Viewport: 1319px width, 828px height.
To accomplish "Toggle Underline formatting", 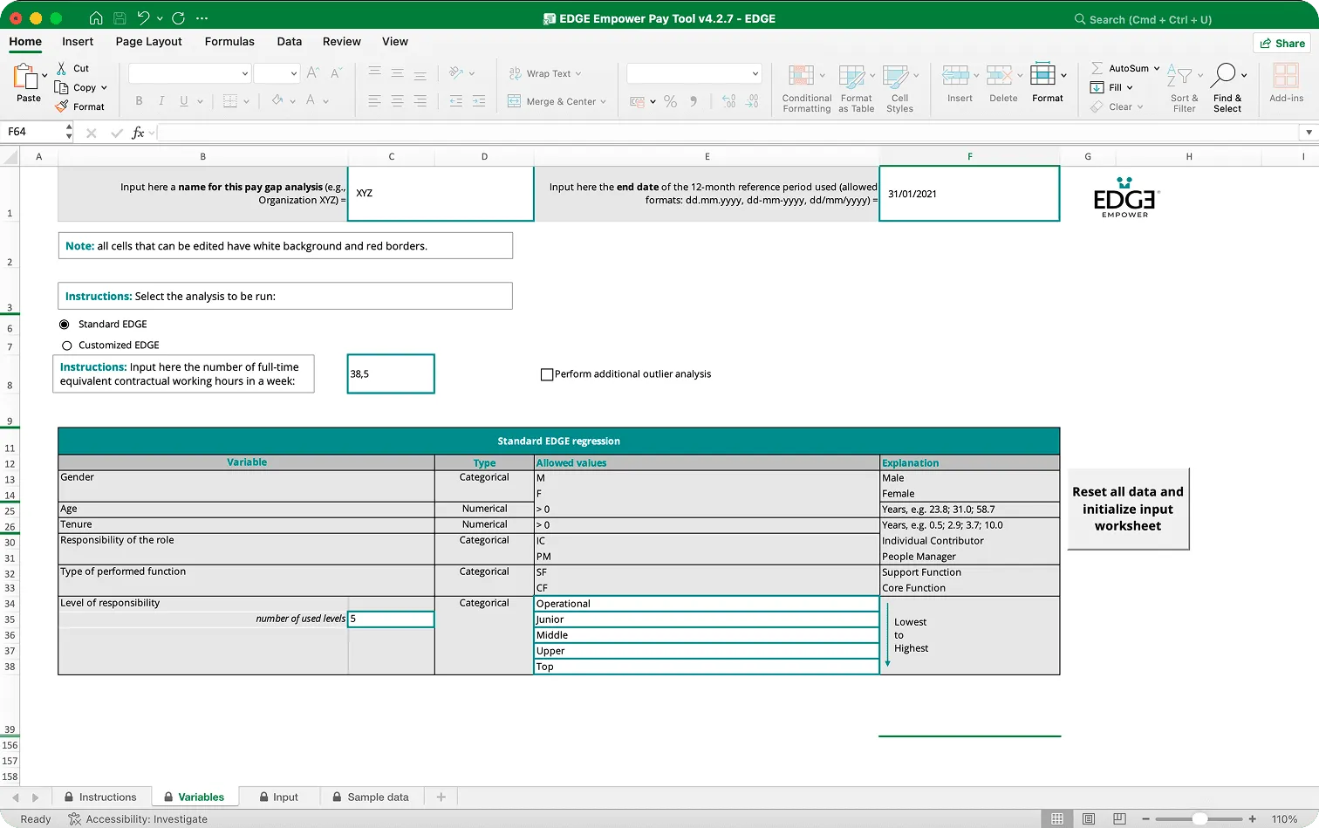I will (184, 101).
